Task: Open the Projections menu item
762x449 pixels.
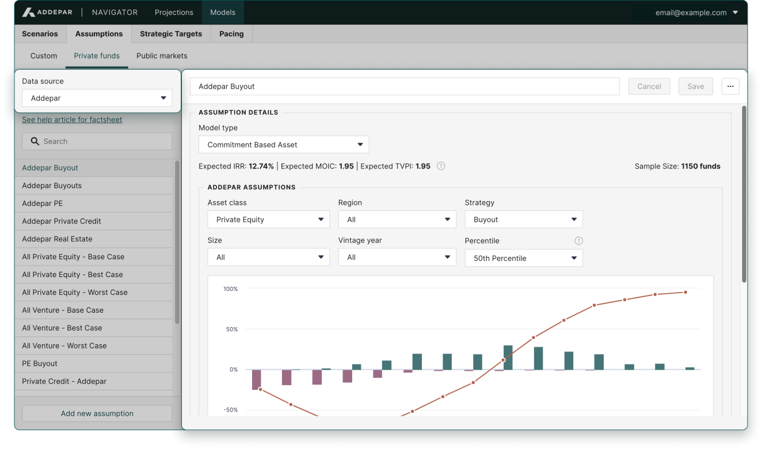Action: click(x=174, y=12)
